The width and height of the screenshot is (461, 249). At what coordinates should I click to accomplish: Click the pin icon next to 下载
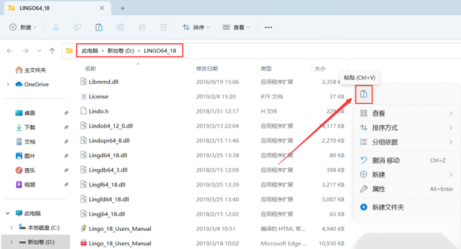click(x=66, y=127)
